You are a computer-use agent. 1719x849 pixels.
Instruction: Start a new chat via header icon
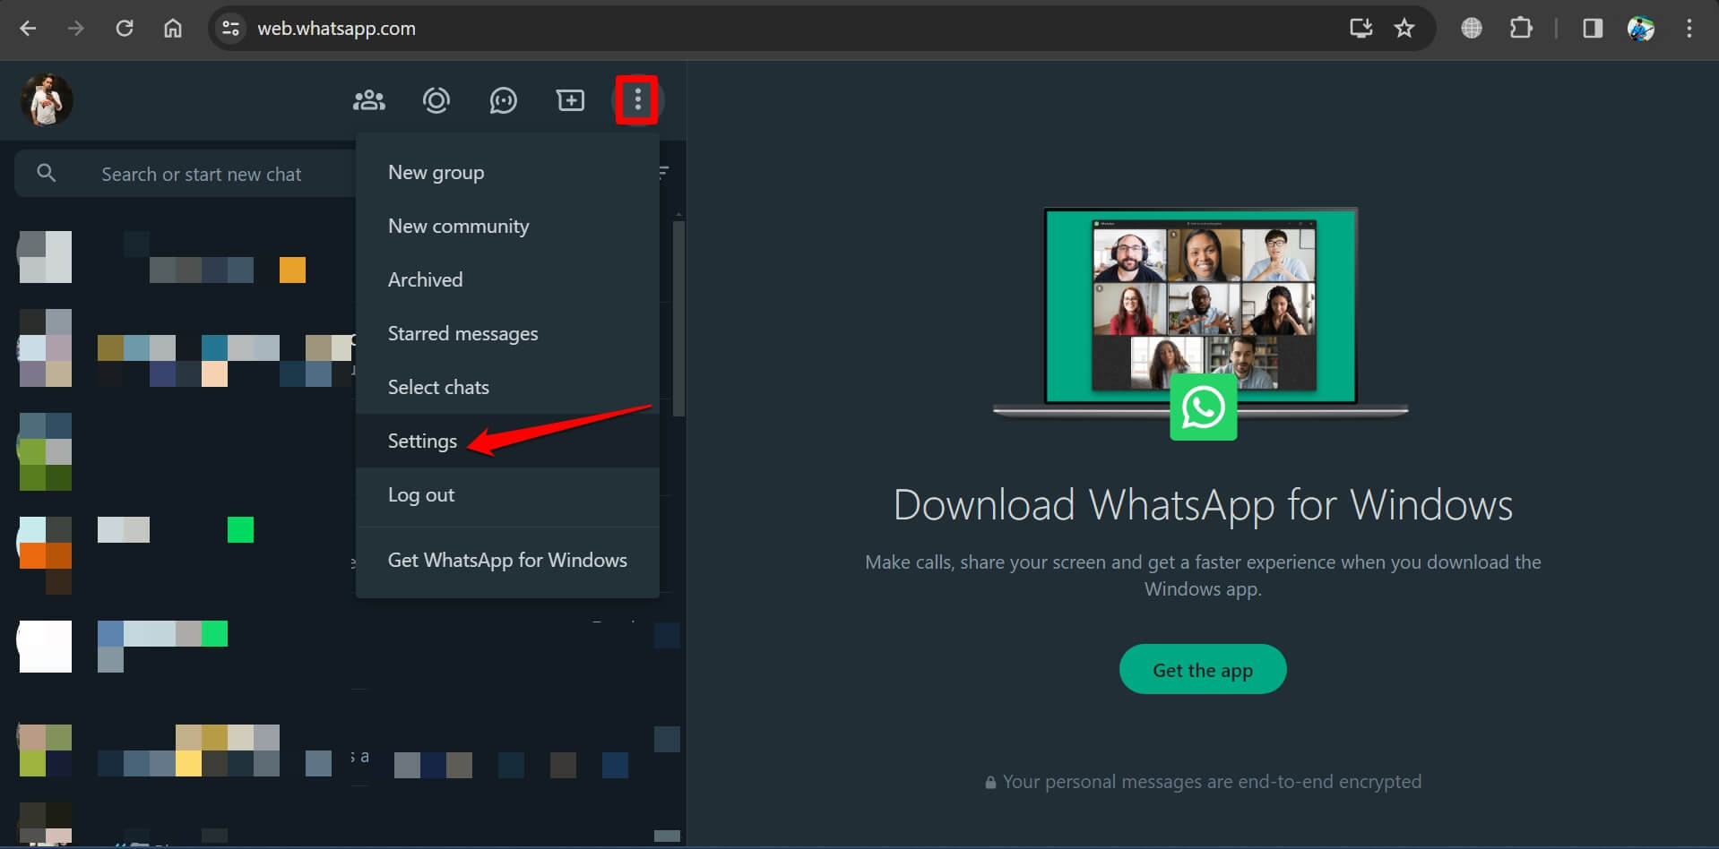click(x=570, y=100)
